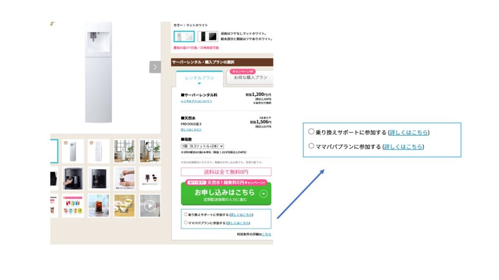
Task: Select enlarged ママパパプランに参加する radio button
Action: point(311,146)
